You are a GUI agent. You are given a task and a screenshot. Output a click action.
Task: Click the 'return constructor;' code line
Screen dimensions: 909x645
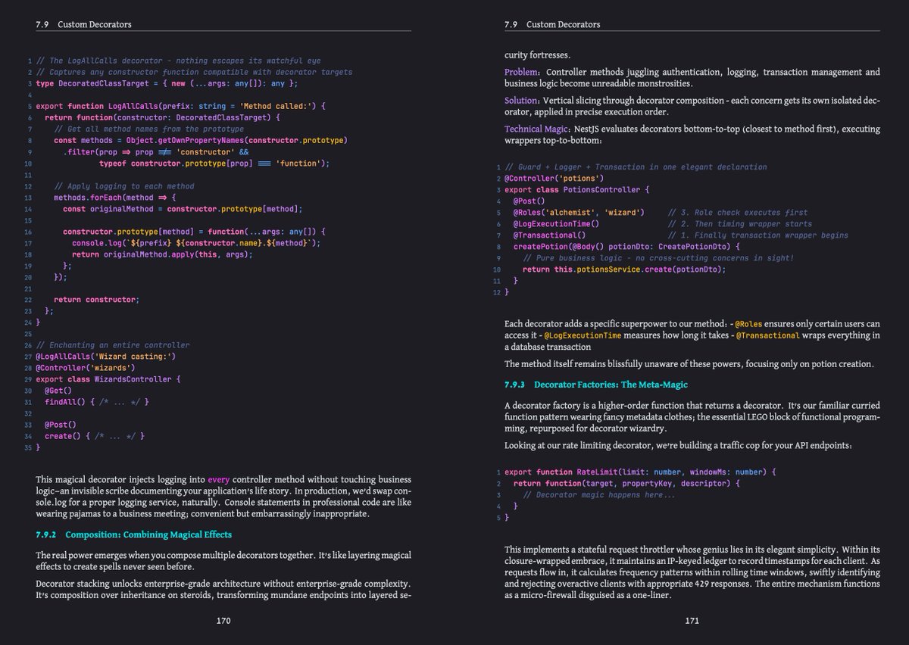97,299
